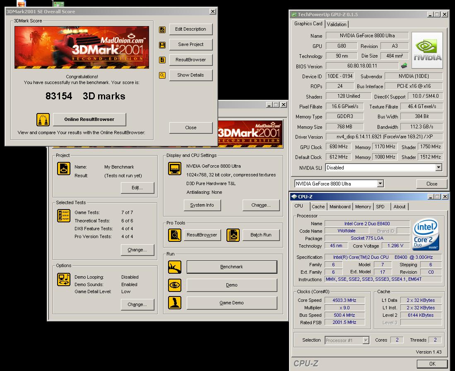455x371 pixels.
Task: Click the Specification value in CPU-Z
Action: [383, 257]
